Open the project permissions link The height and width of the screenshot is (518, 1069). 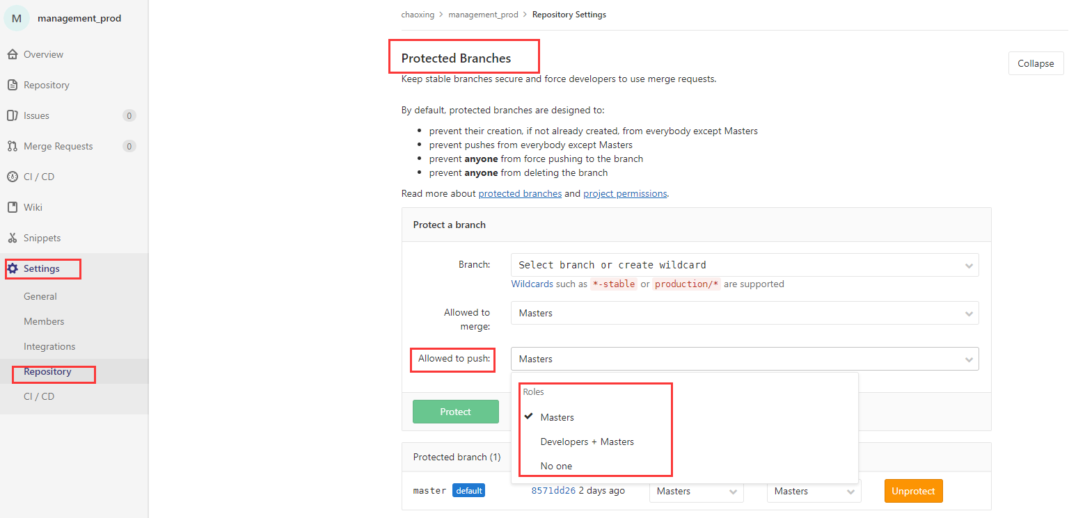point(625,193)
